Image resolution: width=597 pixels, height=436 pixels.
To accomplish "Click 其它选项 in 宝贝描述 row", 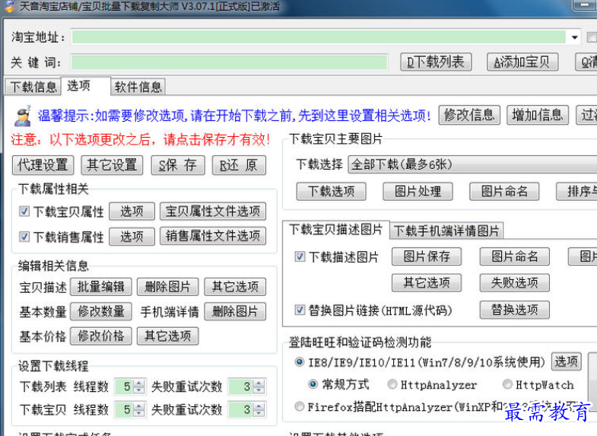I will pos(235,287).
